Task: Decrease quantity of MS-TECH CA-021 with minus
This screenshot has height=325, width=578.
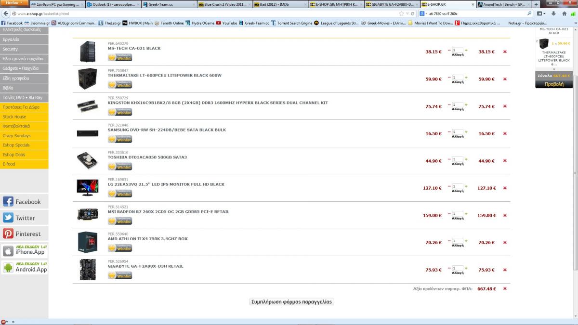Action: pyautogui.click(x=449, y=50)
